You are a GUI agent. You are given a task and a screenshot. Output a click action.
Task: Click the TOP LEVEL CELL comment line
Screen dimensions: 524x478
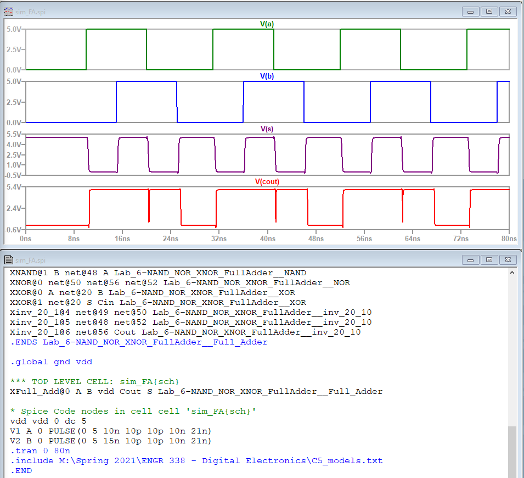(94, 382)
